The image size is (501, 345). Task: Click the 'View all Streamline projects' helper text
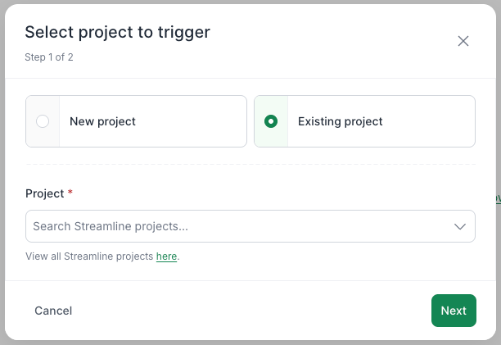tap(89, 256)
